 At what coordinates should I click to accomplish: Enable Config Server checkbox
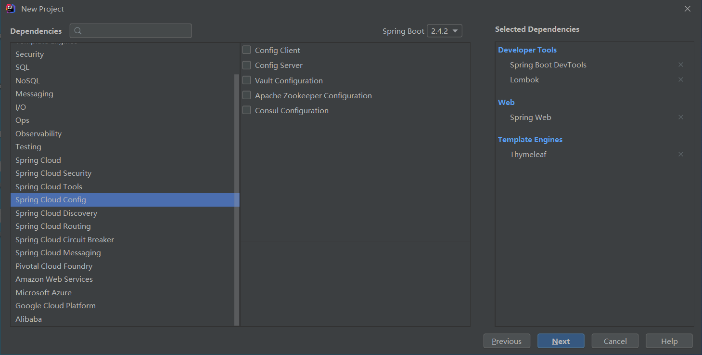(247, 65)
